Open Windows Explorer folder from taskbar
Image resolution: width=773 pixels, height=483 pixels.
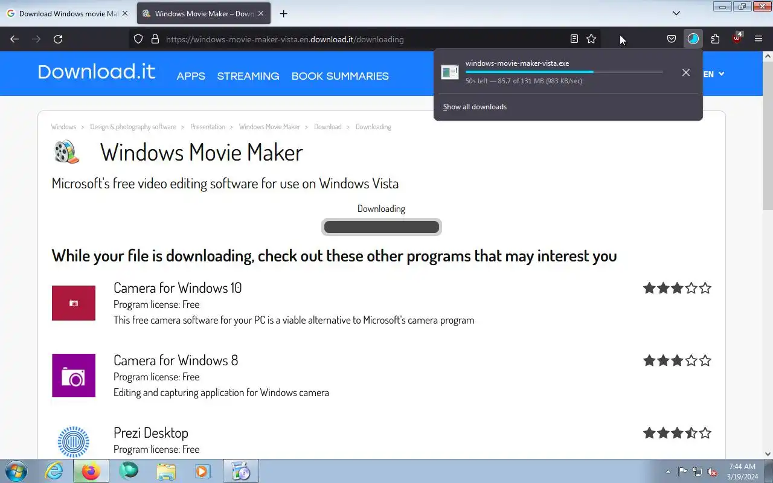pyautogui.click(x=166, y=471)
